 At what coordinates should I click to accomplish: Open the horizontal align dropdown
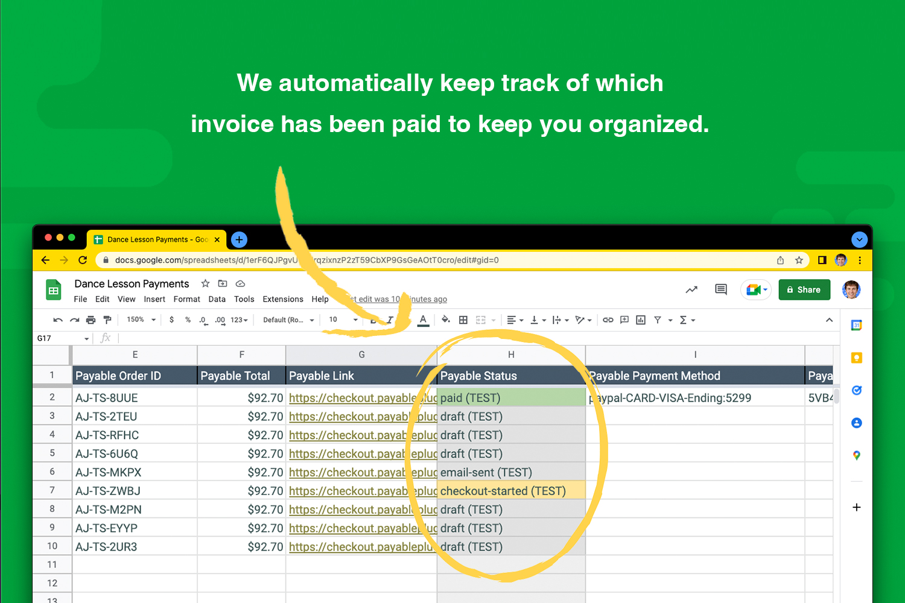tap(513, 320)
